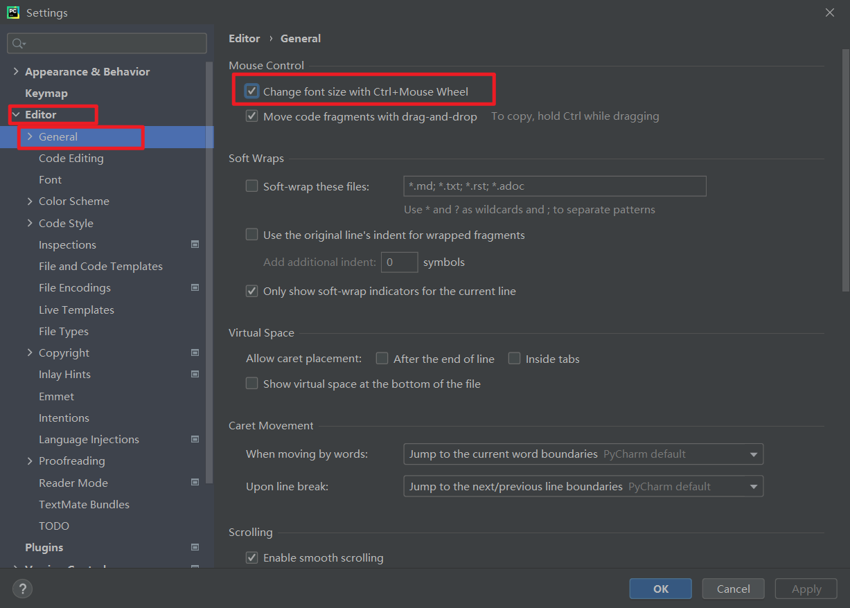Open Font settings page
The width and height of the screenshot is (850, 608).
tap(50, 179)
